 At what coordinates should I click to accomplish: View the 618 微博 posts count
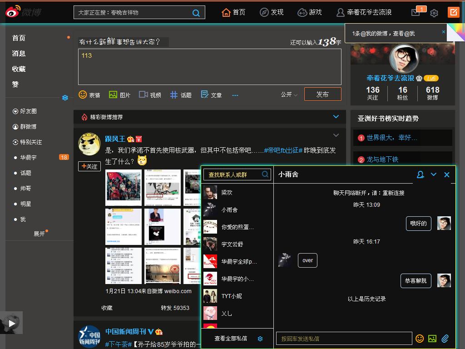click(433, 93)
